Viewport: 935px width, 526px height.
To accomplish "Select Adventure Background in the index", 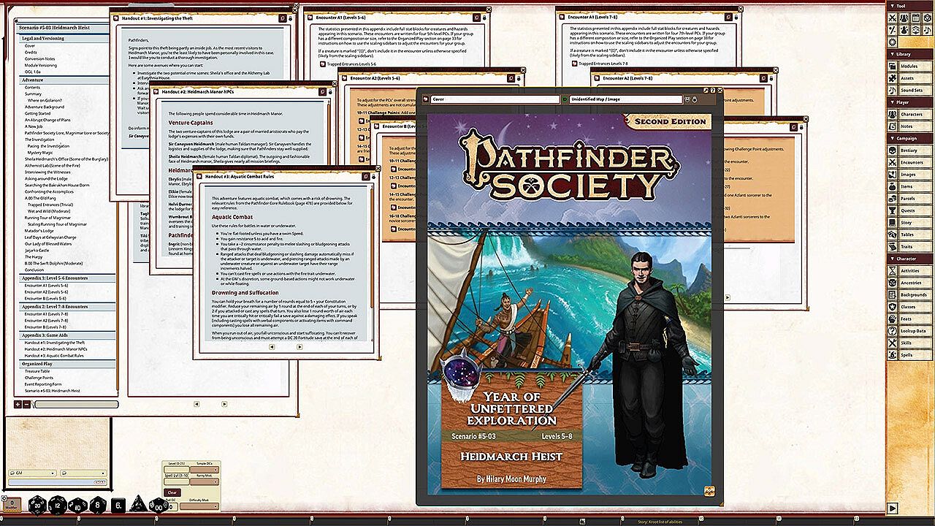I will coord(45,107).
